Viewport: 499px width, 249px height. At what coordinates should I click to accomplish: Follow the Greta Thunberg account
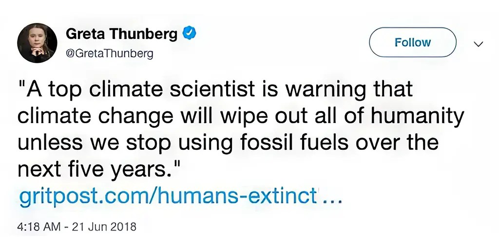[413, 42]
